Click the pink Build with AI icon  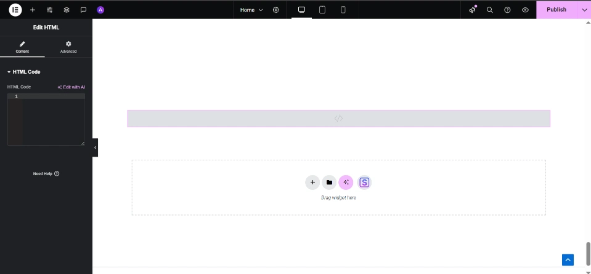(x=346, y=182)
